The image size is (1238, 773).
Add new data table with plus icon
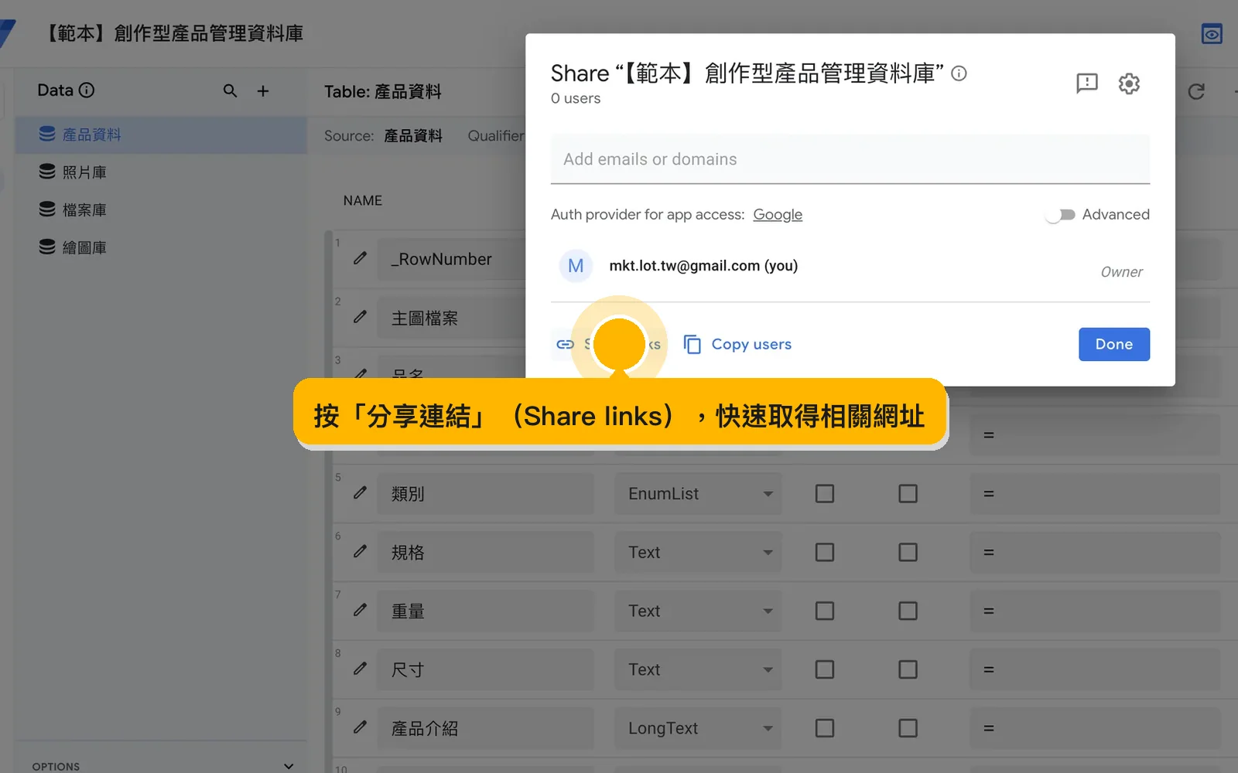click(x=263, y=91)
